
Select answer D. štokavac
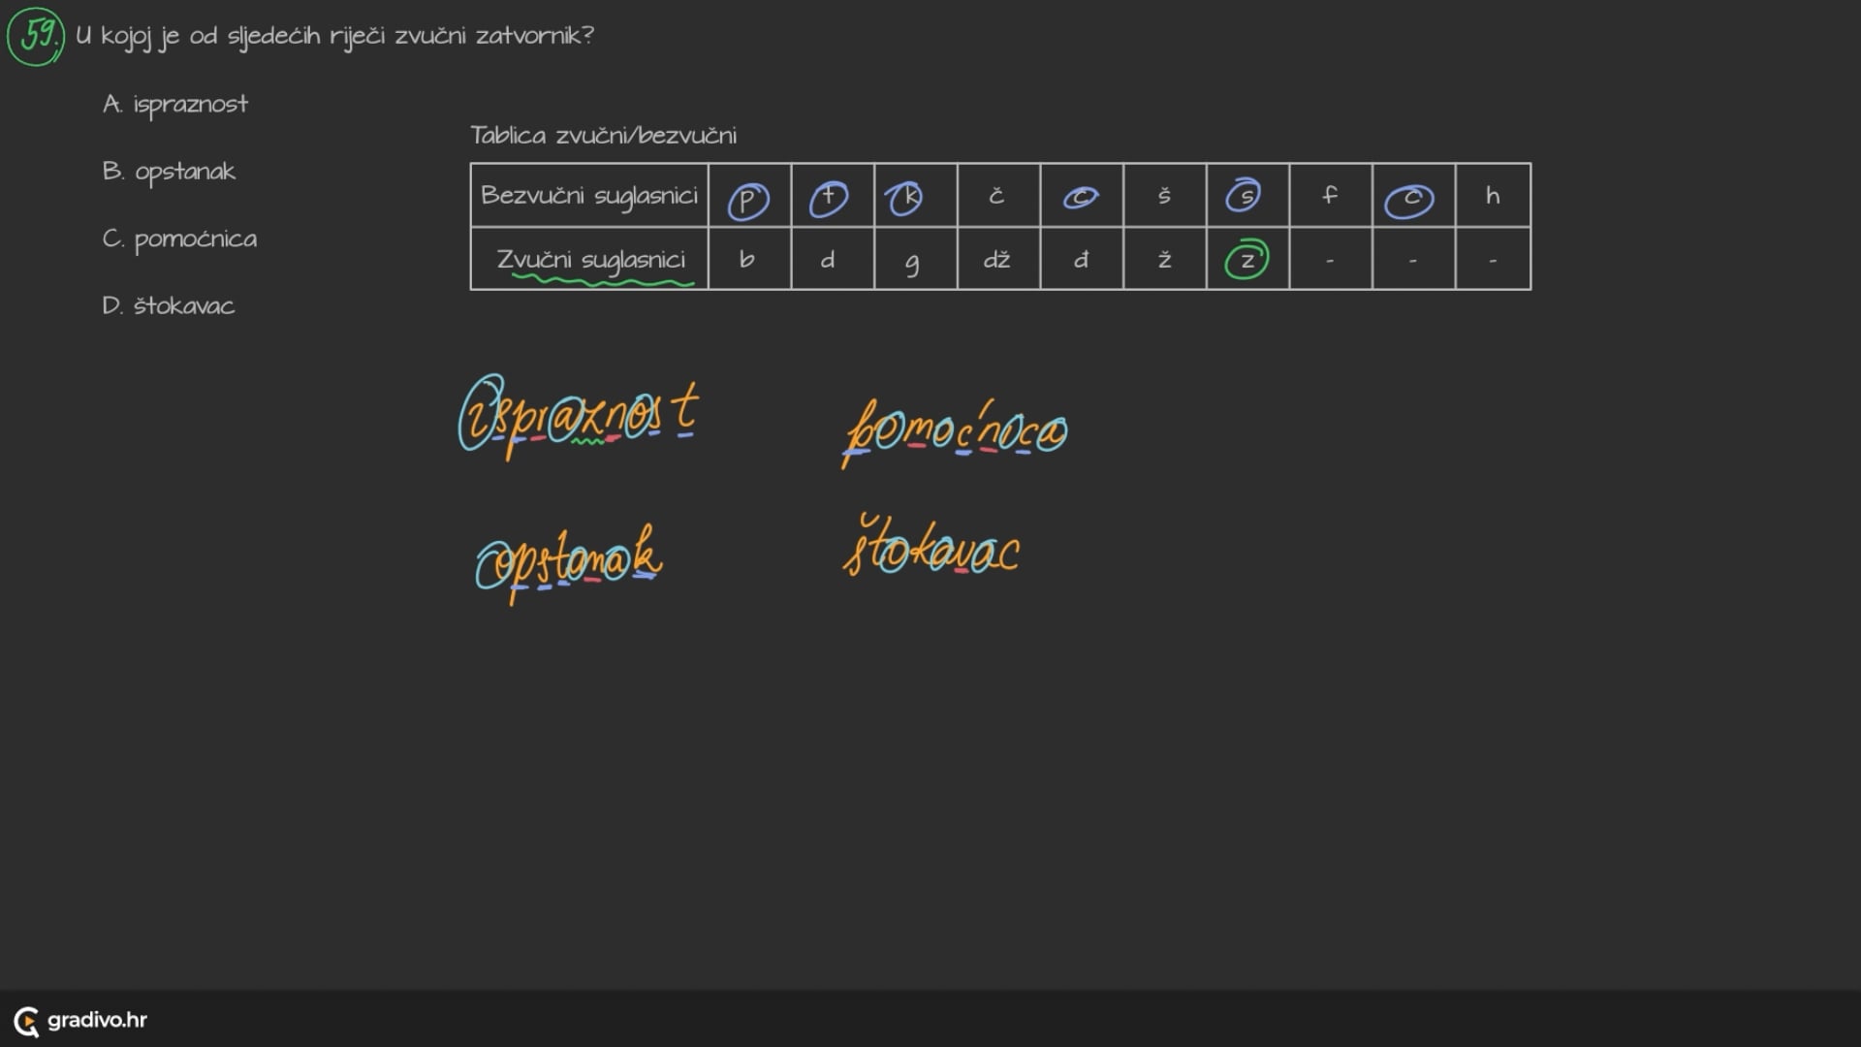click(x=169, y=306)
